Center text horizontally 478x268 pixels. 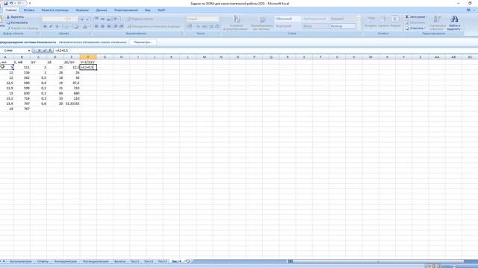coord(102,27)
